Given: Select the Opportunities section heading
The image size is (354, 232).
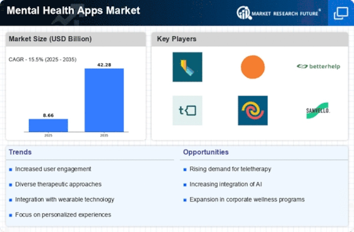Looking at the screenshot, I should pos(205,152).
